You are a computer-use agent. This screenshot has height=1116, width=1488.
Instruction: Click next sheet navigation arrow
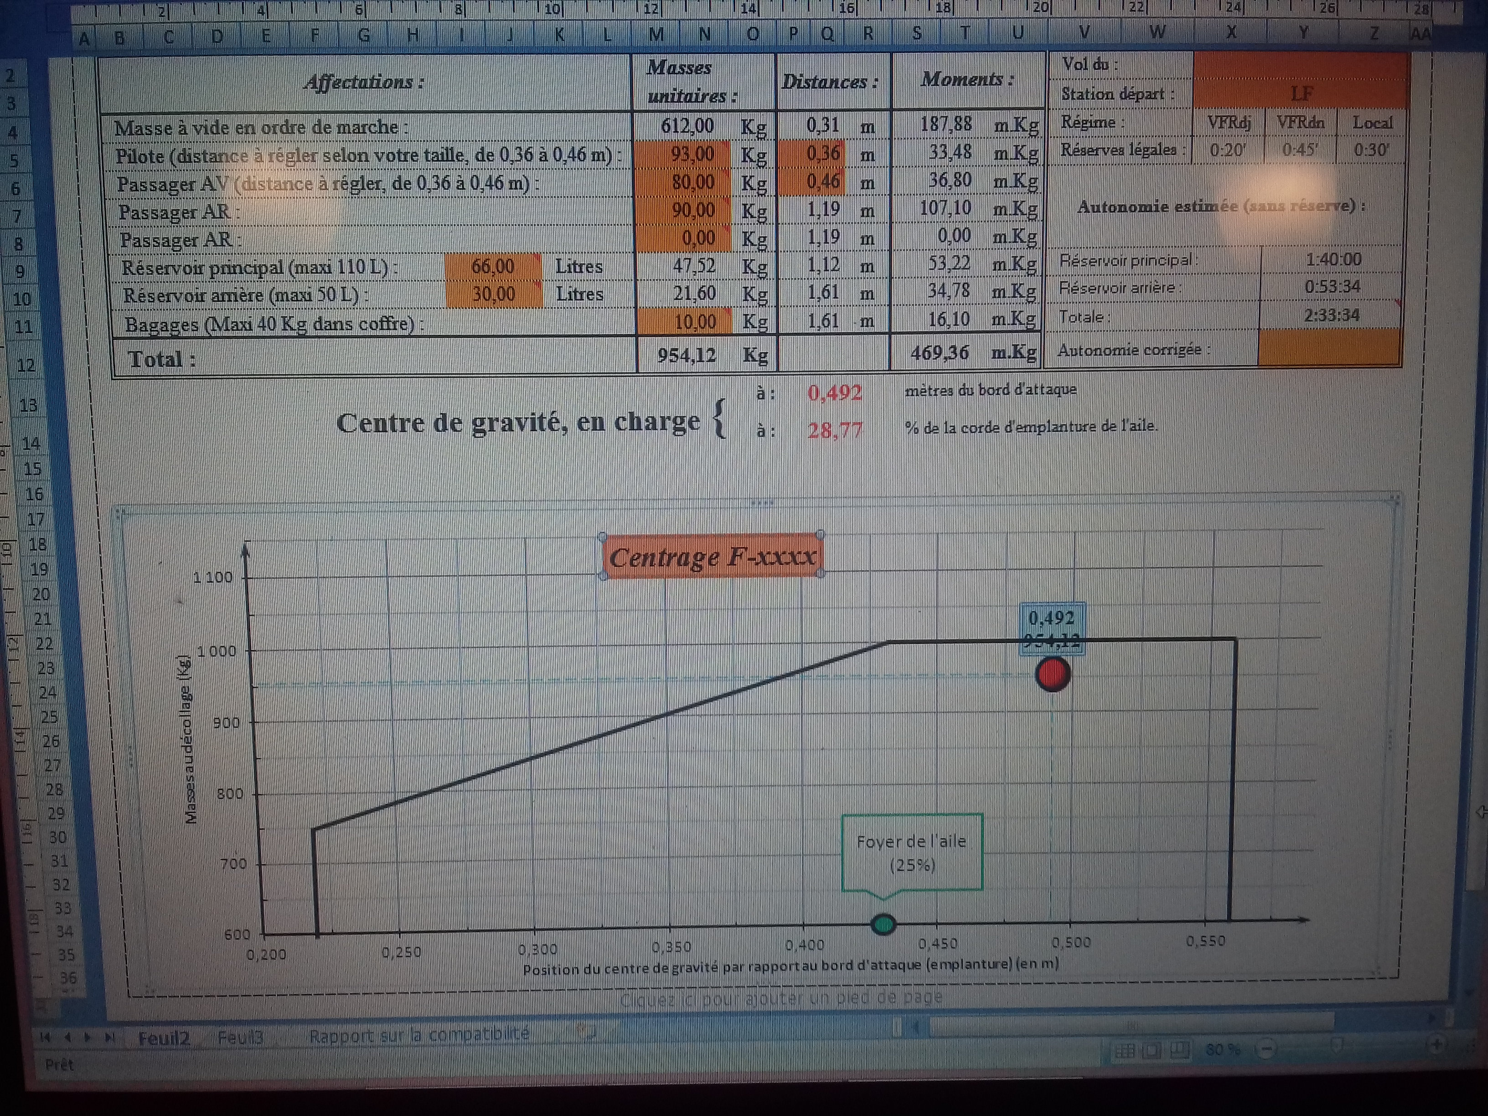click(x=88, y=1037)
